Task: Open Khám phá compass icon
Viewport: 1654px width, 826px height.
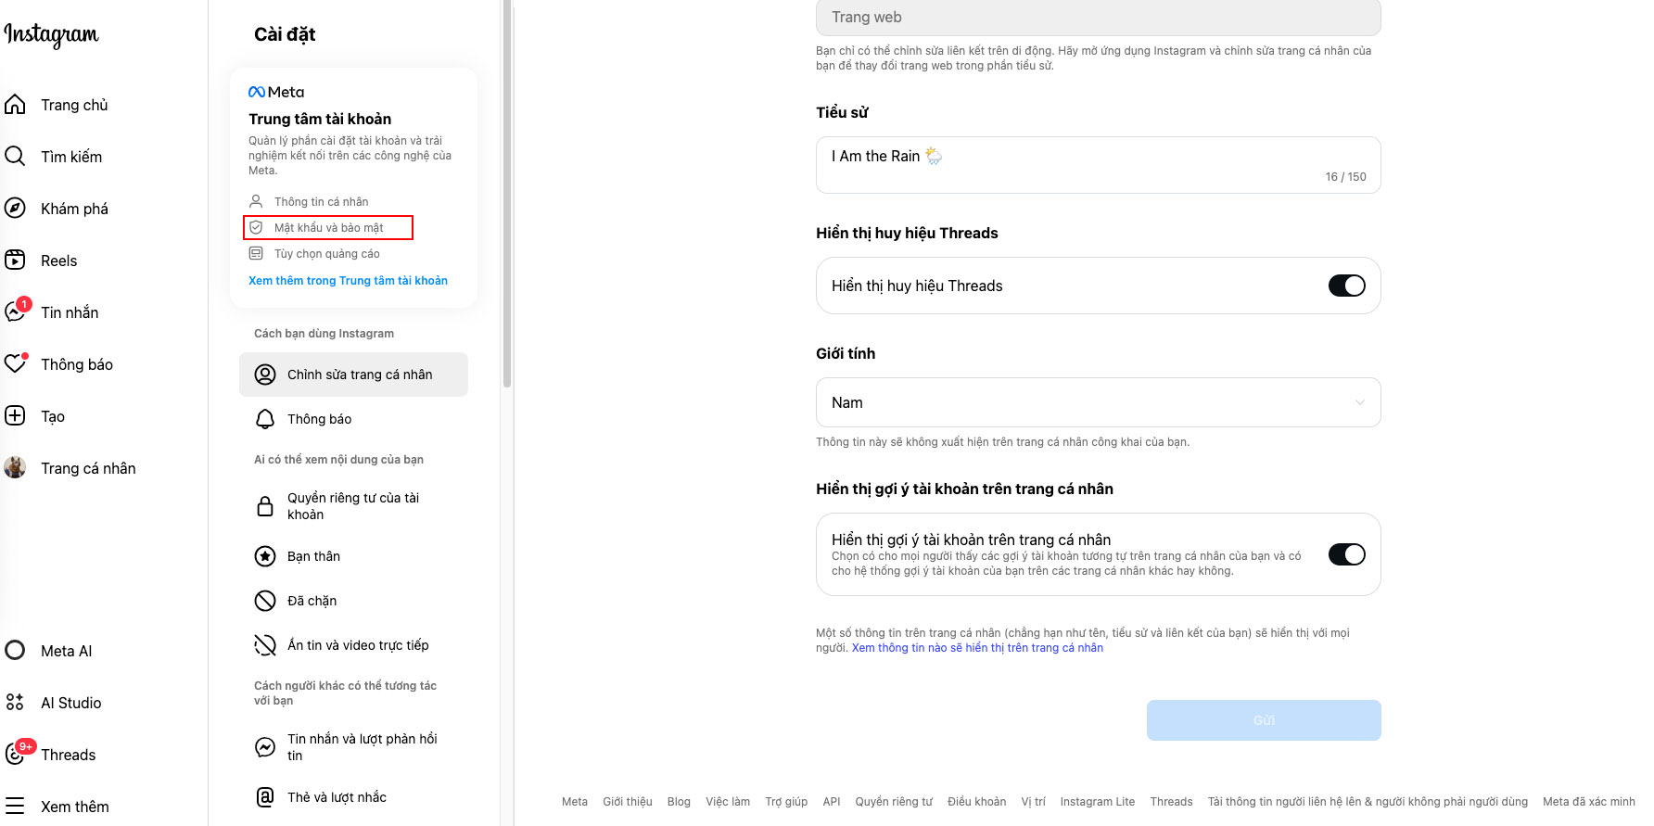Action: tap(15, 209)
